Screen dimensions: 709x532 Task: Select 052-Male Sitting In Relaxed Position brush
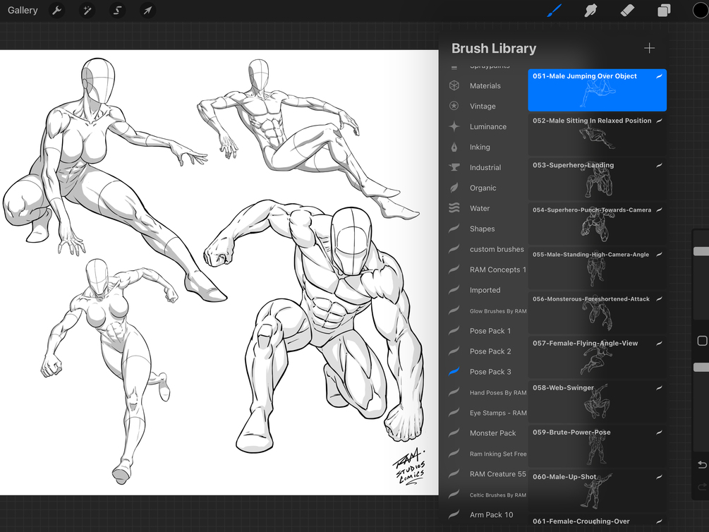coord(597,134)
